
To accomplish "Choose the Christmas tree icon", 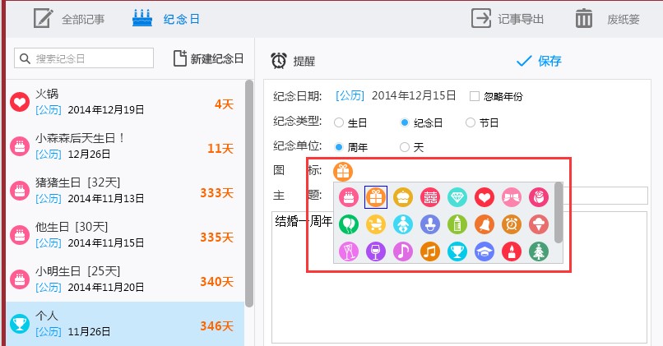I will (538, 251).
